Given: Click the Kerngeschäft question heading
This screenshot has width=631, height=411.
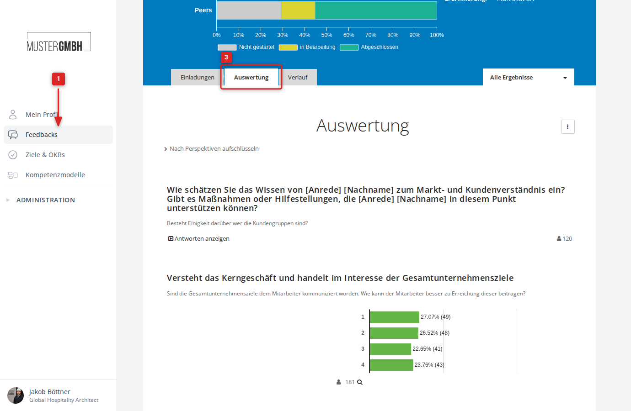Looking at the screenshot, I should pyautogui.click(x=340, y=278).
